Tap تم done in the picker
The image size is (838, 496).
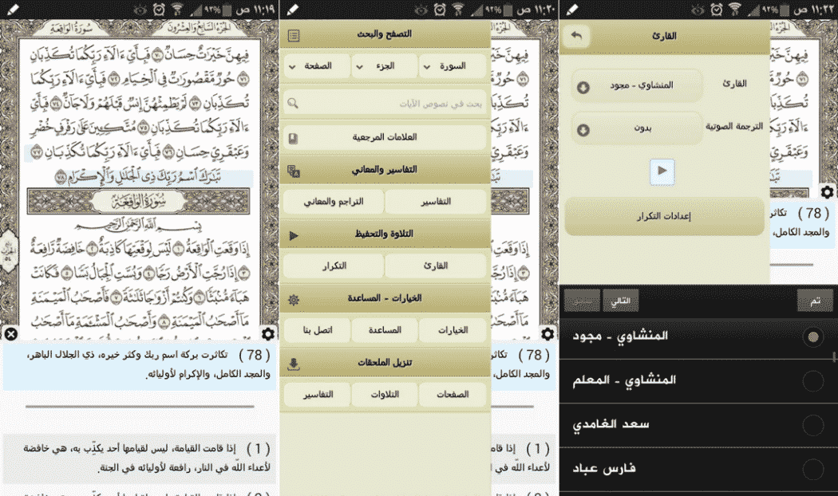(815, 301)
